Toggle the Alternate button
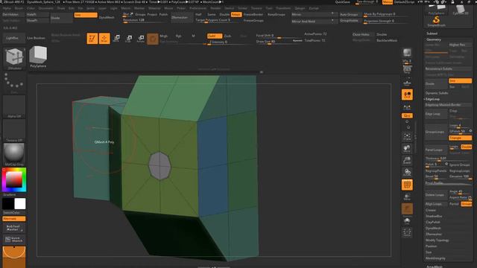477x268 pixels. [x=14, y=219]
